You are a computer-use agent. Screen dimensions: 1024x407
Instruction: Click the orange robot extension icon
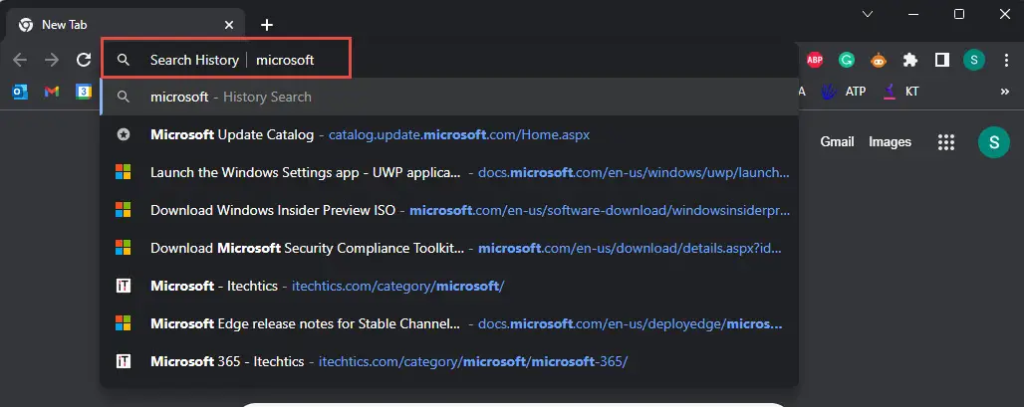(879, 60)
